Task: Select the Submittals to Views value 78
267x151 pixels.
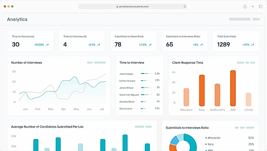Action: pos(118,44)
